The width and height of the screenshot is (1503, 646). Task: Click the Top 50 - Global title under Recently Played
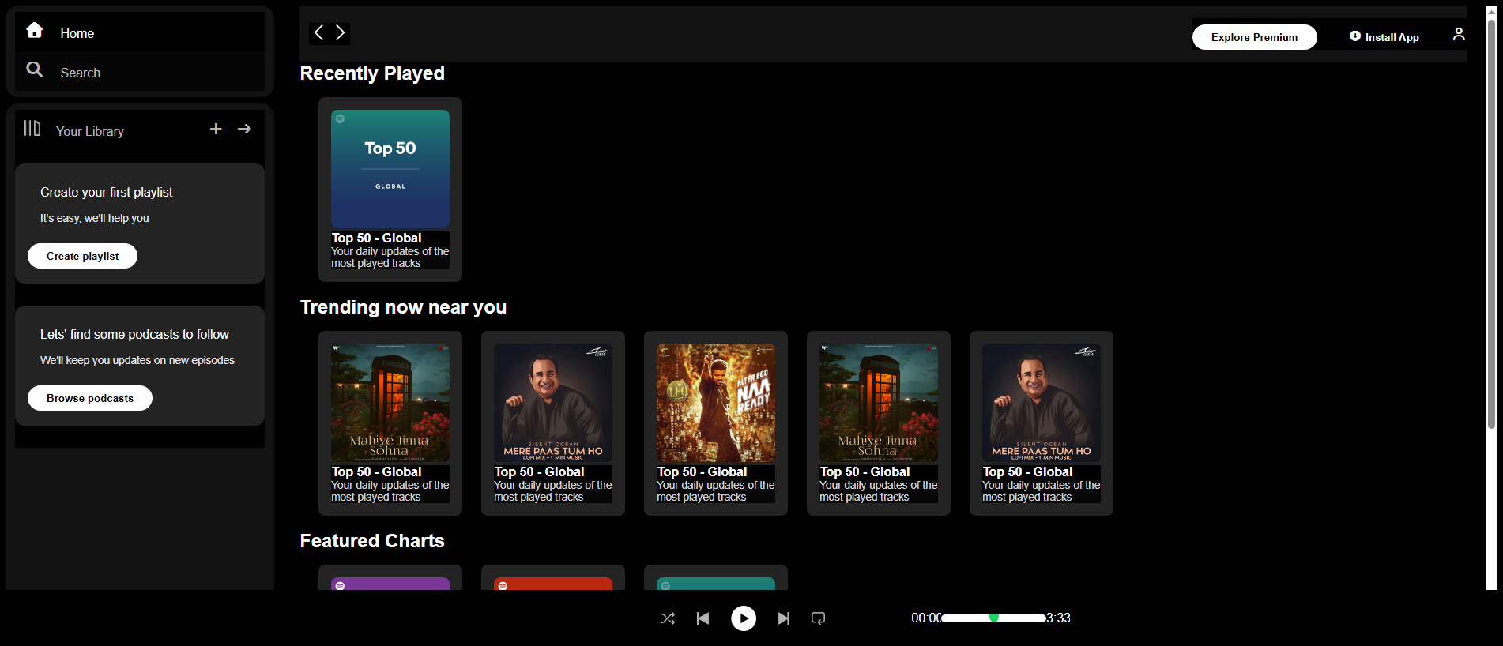pyautogui.click(x=376, y=238)
